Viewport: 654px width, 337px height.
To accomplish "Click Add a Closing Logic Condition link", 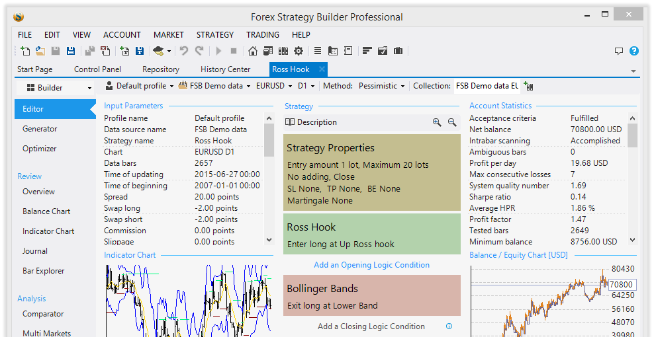I will click(x=371, y=326).
